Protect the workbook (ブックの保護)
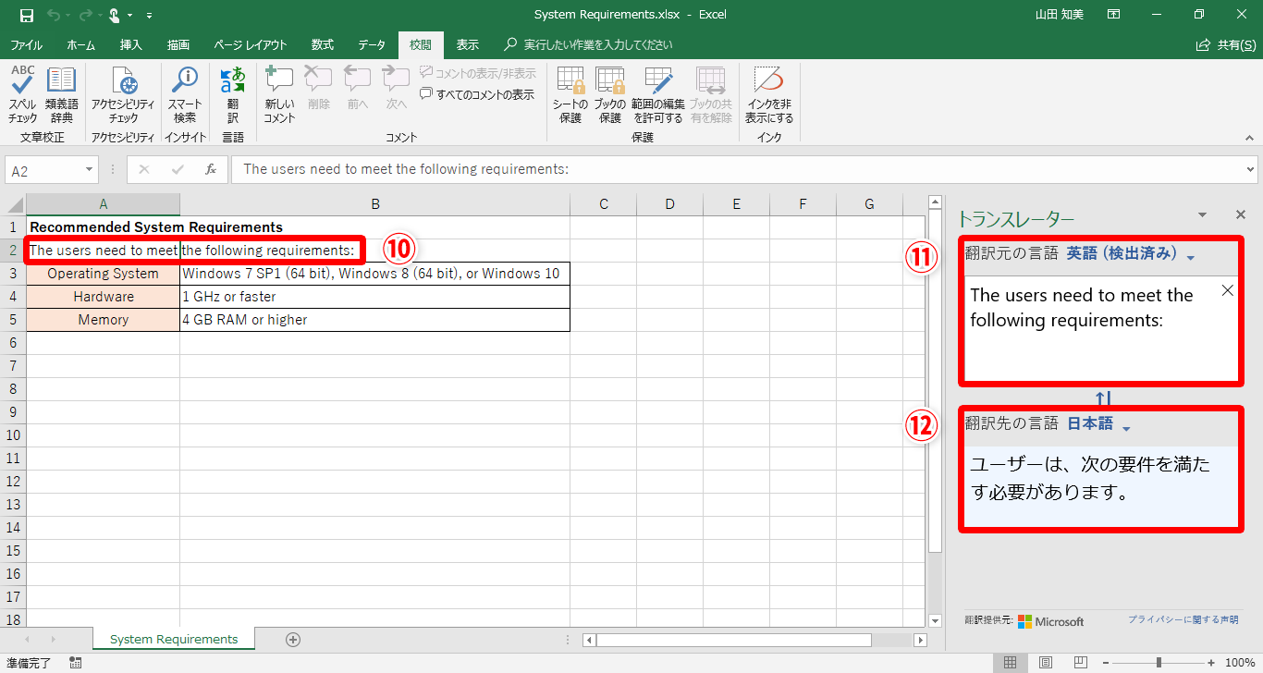This screenshot has height=673, width=1263. [x=609, y=94]
